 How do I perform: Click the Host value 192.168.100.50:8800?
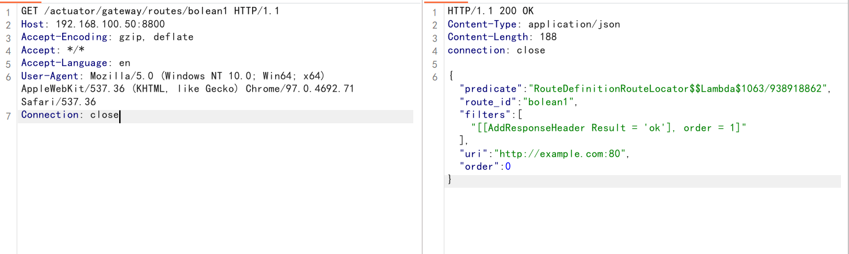pos(110,24)
